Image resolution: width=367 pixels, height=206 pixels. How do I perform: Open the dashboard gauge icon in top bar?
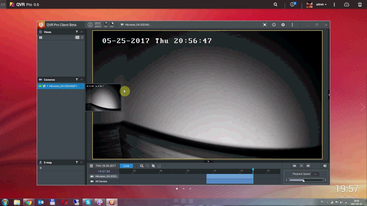(347, 5)
